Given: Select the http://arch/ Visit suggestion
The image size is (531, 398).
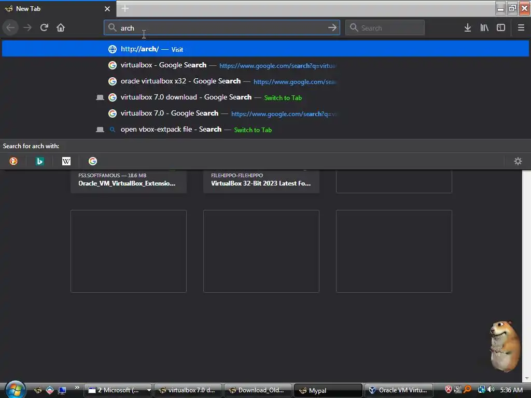Looking at the screenshot, I should 265,49.
